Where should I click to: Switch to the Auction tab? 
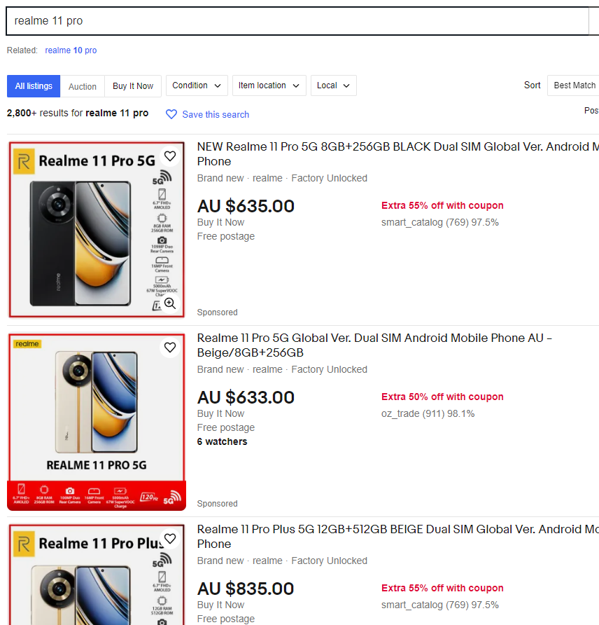pyautogui.click(x=83, y=86)
